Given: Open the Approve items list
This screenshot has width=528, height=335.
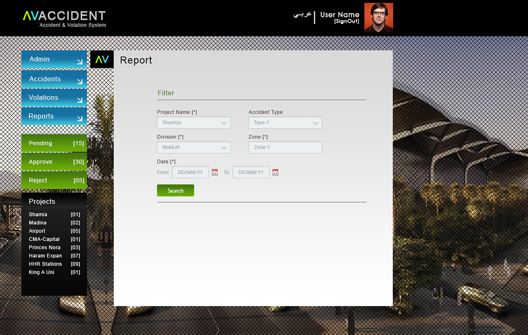Looking at the screenshot, I should click(x=54, y=162).
